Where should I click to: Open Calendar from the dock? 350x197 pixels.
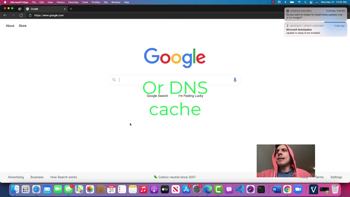(x=111, y=189)
